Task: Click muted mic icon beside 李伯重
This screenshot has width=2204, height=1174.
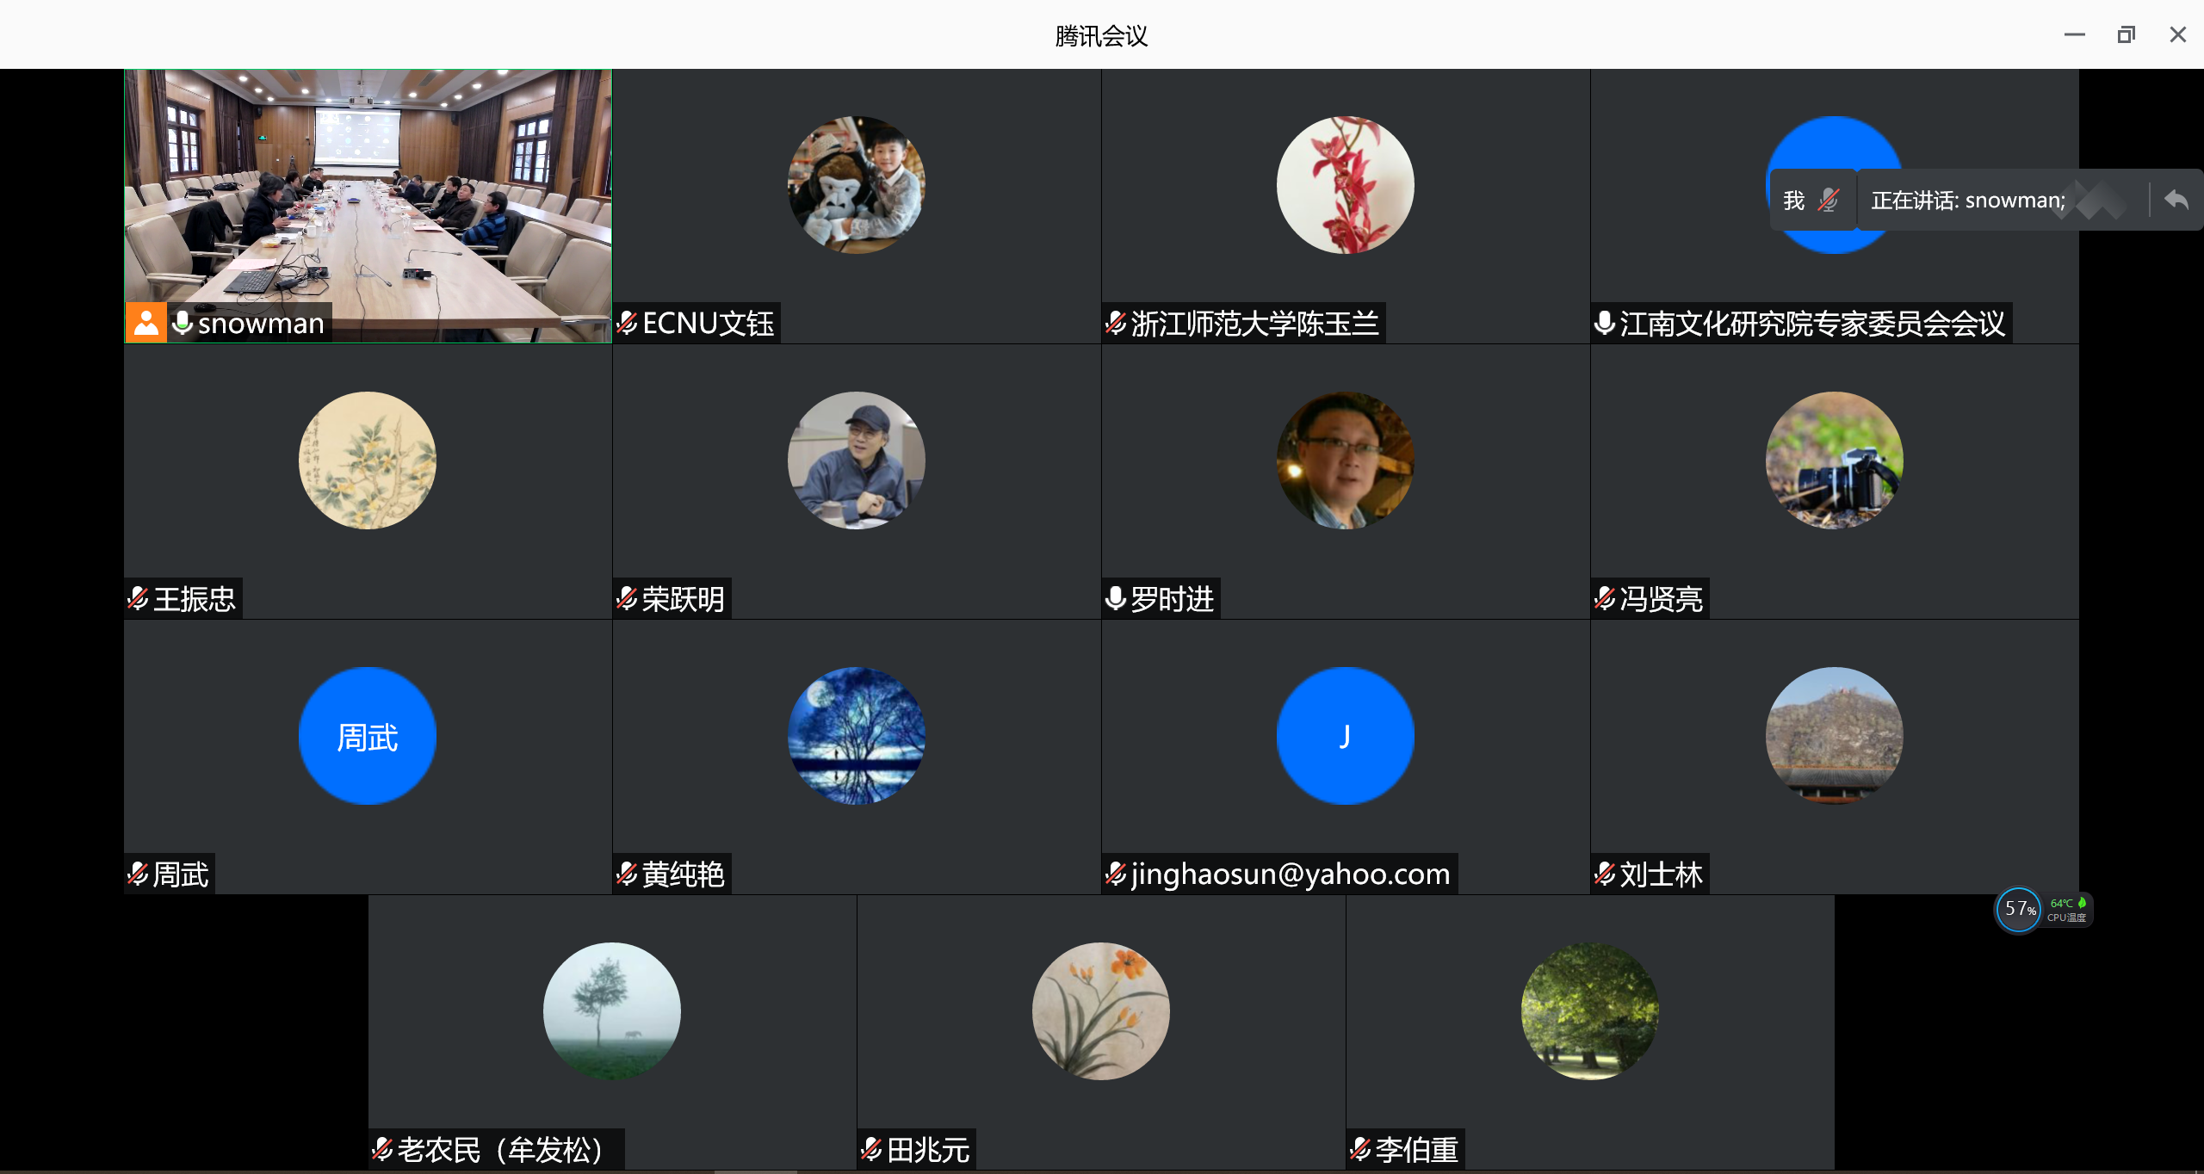Action: point(1360,1149)
